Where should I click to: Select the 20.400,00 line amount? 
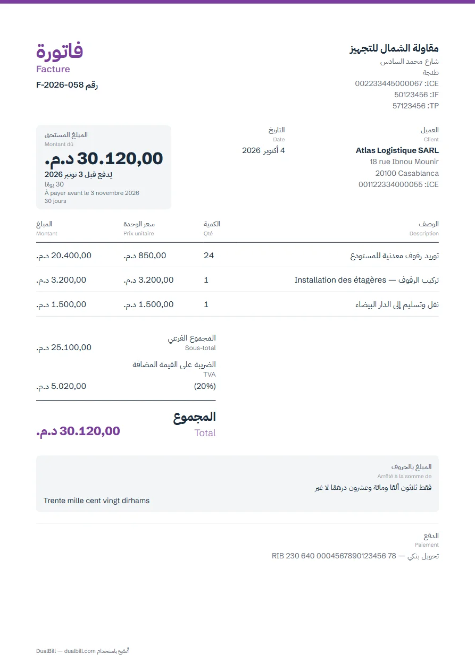coord(64,256)
